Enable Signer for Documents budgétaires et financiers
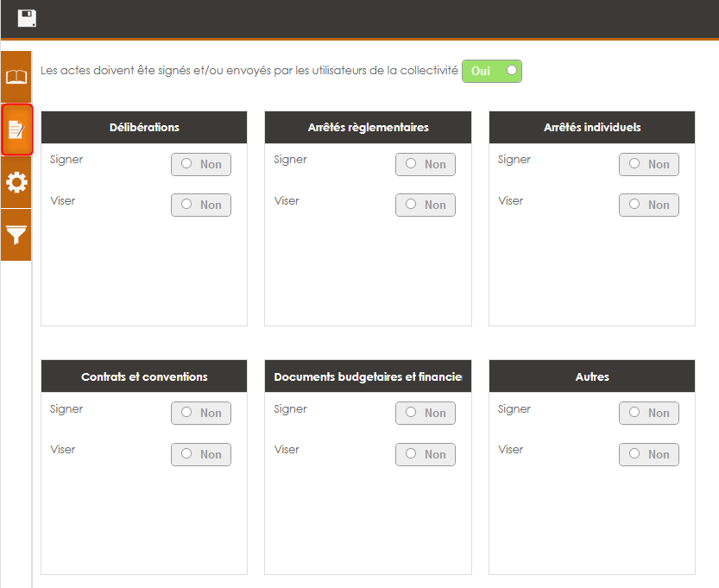The width and height of the screenshot is (719, 588). (425, 413)
